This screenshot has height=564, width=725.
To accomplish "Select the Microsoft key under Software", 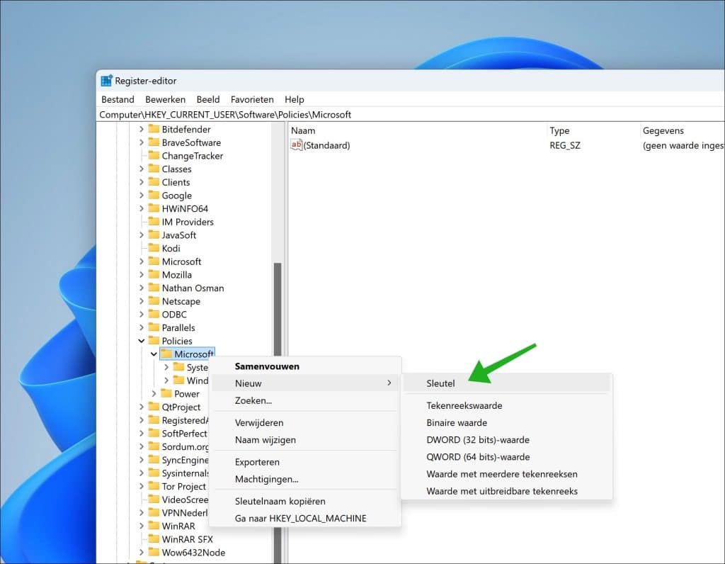I will tap(181, 261).
